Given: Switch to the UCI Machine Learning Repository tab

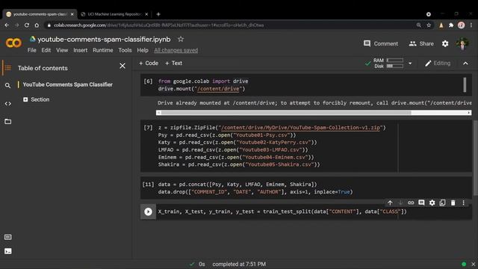Looking at the screenshot, I should (x=114, y=14).
